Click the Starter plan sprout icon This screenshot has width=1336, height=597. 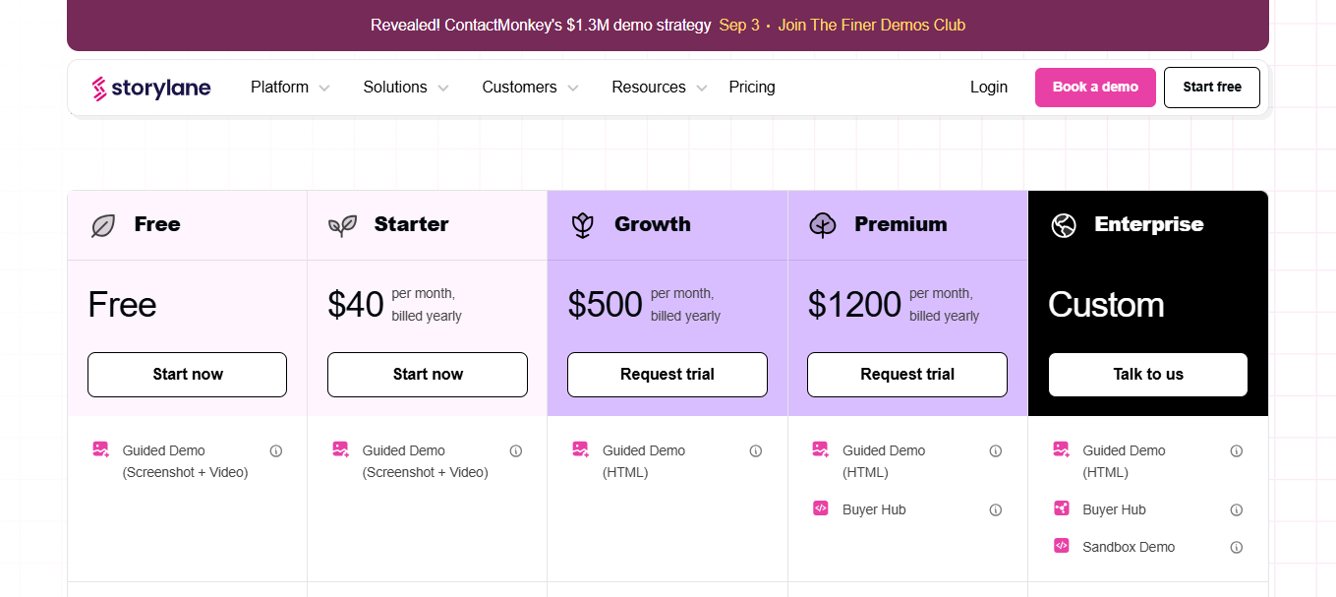(x=342, y=225)
